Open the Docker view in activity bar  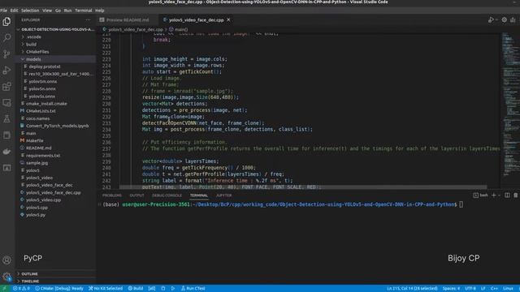click(x=6, y=152)
